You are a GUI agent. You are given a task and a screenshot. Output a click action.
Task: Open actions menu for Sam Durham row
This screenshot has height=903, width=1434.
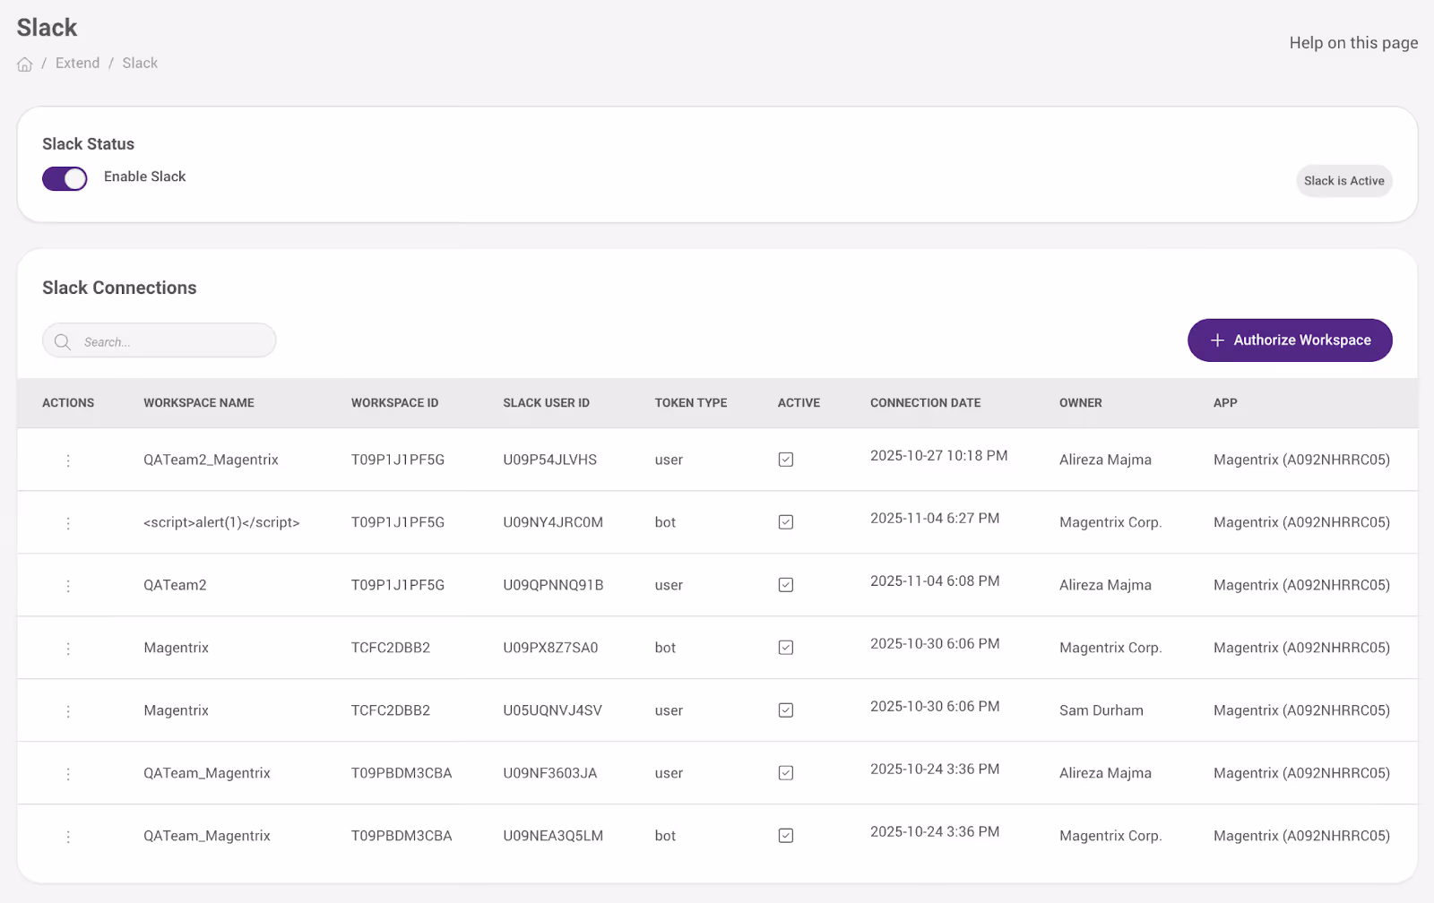68,711
